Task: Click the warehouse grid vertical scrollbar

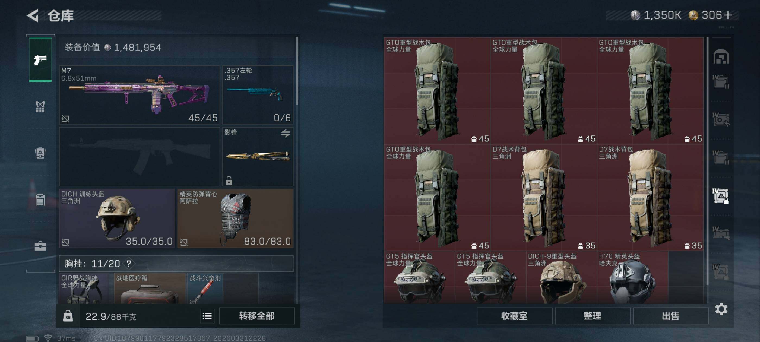Action: pos(707,161)
